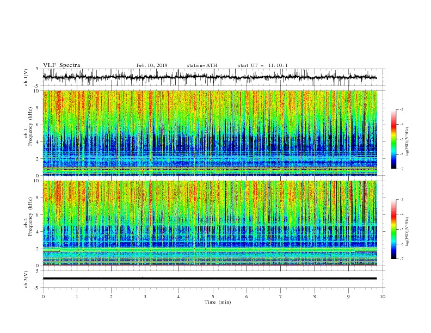Viewport: 431px width, 333px height.
Task: Click the ch.2 "Frequency (kHz)" axis label
Action: pos(30,217)
